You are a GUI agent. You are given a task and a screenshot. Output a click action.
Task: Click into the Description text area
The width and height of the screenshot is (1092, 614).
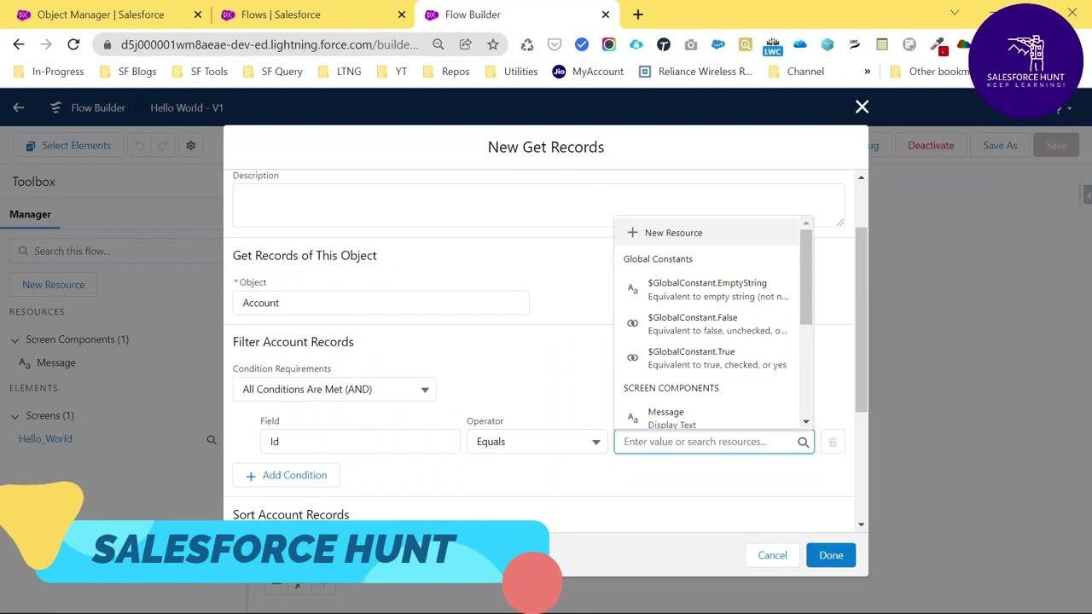click(x=539, y=206)
